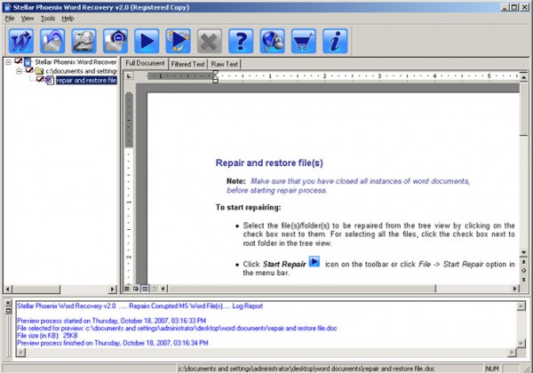
Task: Click the next page double-arrow on document scrollbar
Action: pos(523,279)
